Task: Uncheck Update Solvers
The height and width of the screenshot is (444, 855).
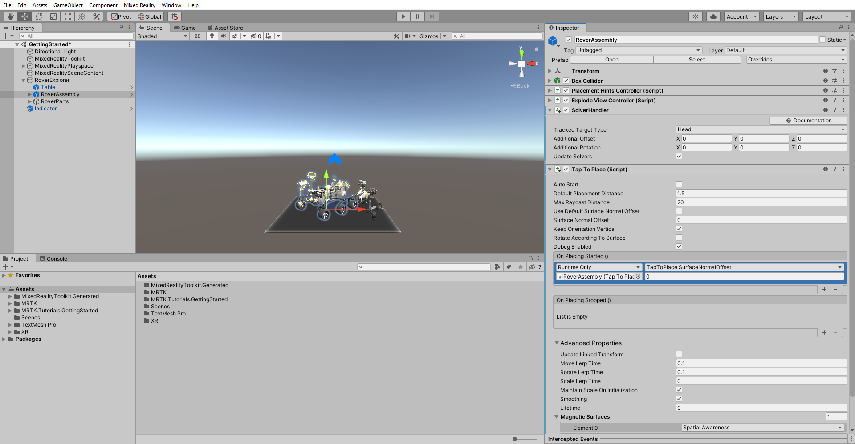Action: (679, 156)
